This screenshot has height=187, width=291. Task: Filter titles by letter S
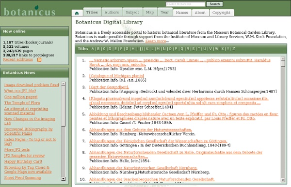[x=194, y=49]
